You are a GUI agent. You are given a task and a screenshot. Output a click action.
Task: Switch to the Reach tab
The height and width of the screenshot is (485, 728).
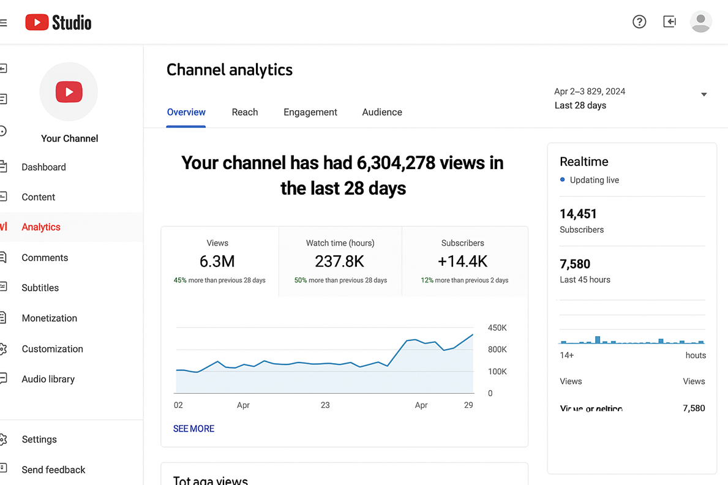coord(244,112)
